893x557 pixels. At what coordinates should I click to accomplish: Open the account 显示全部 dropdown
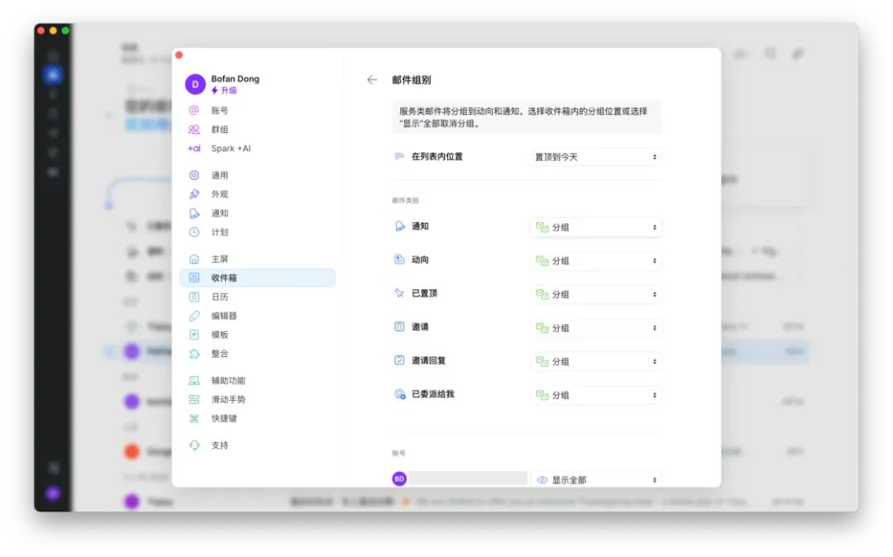pyautogui.click(x=596, y=479)
